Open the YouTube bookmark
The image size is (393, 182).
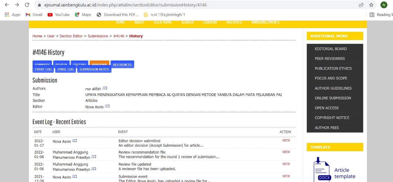[x=59, y=15]
